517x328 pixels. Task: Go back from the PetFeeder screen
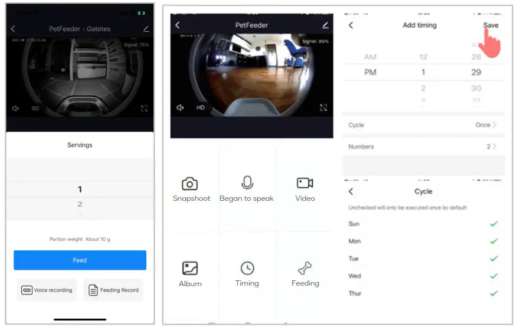tap(178, 25)
